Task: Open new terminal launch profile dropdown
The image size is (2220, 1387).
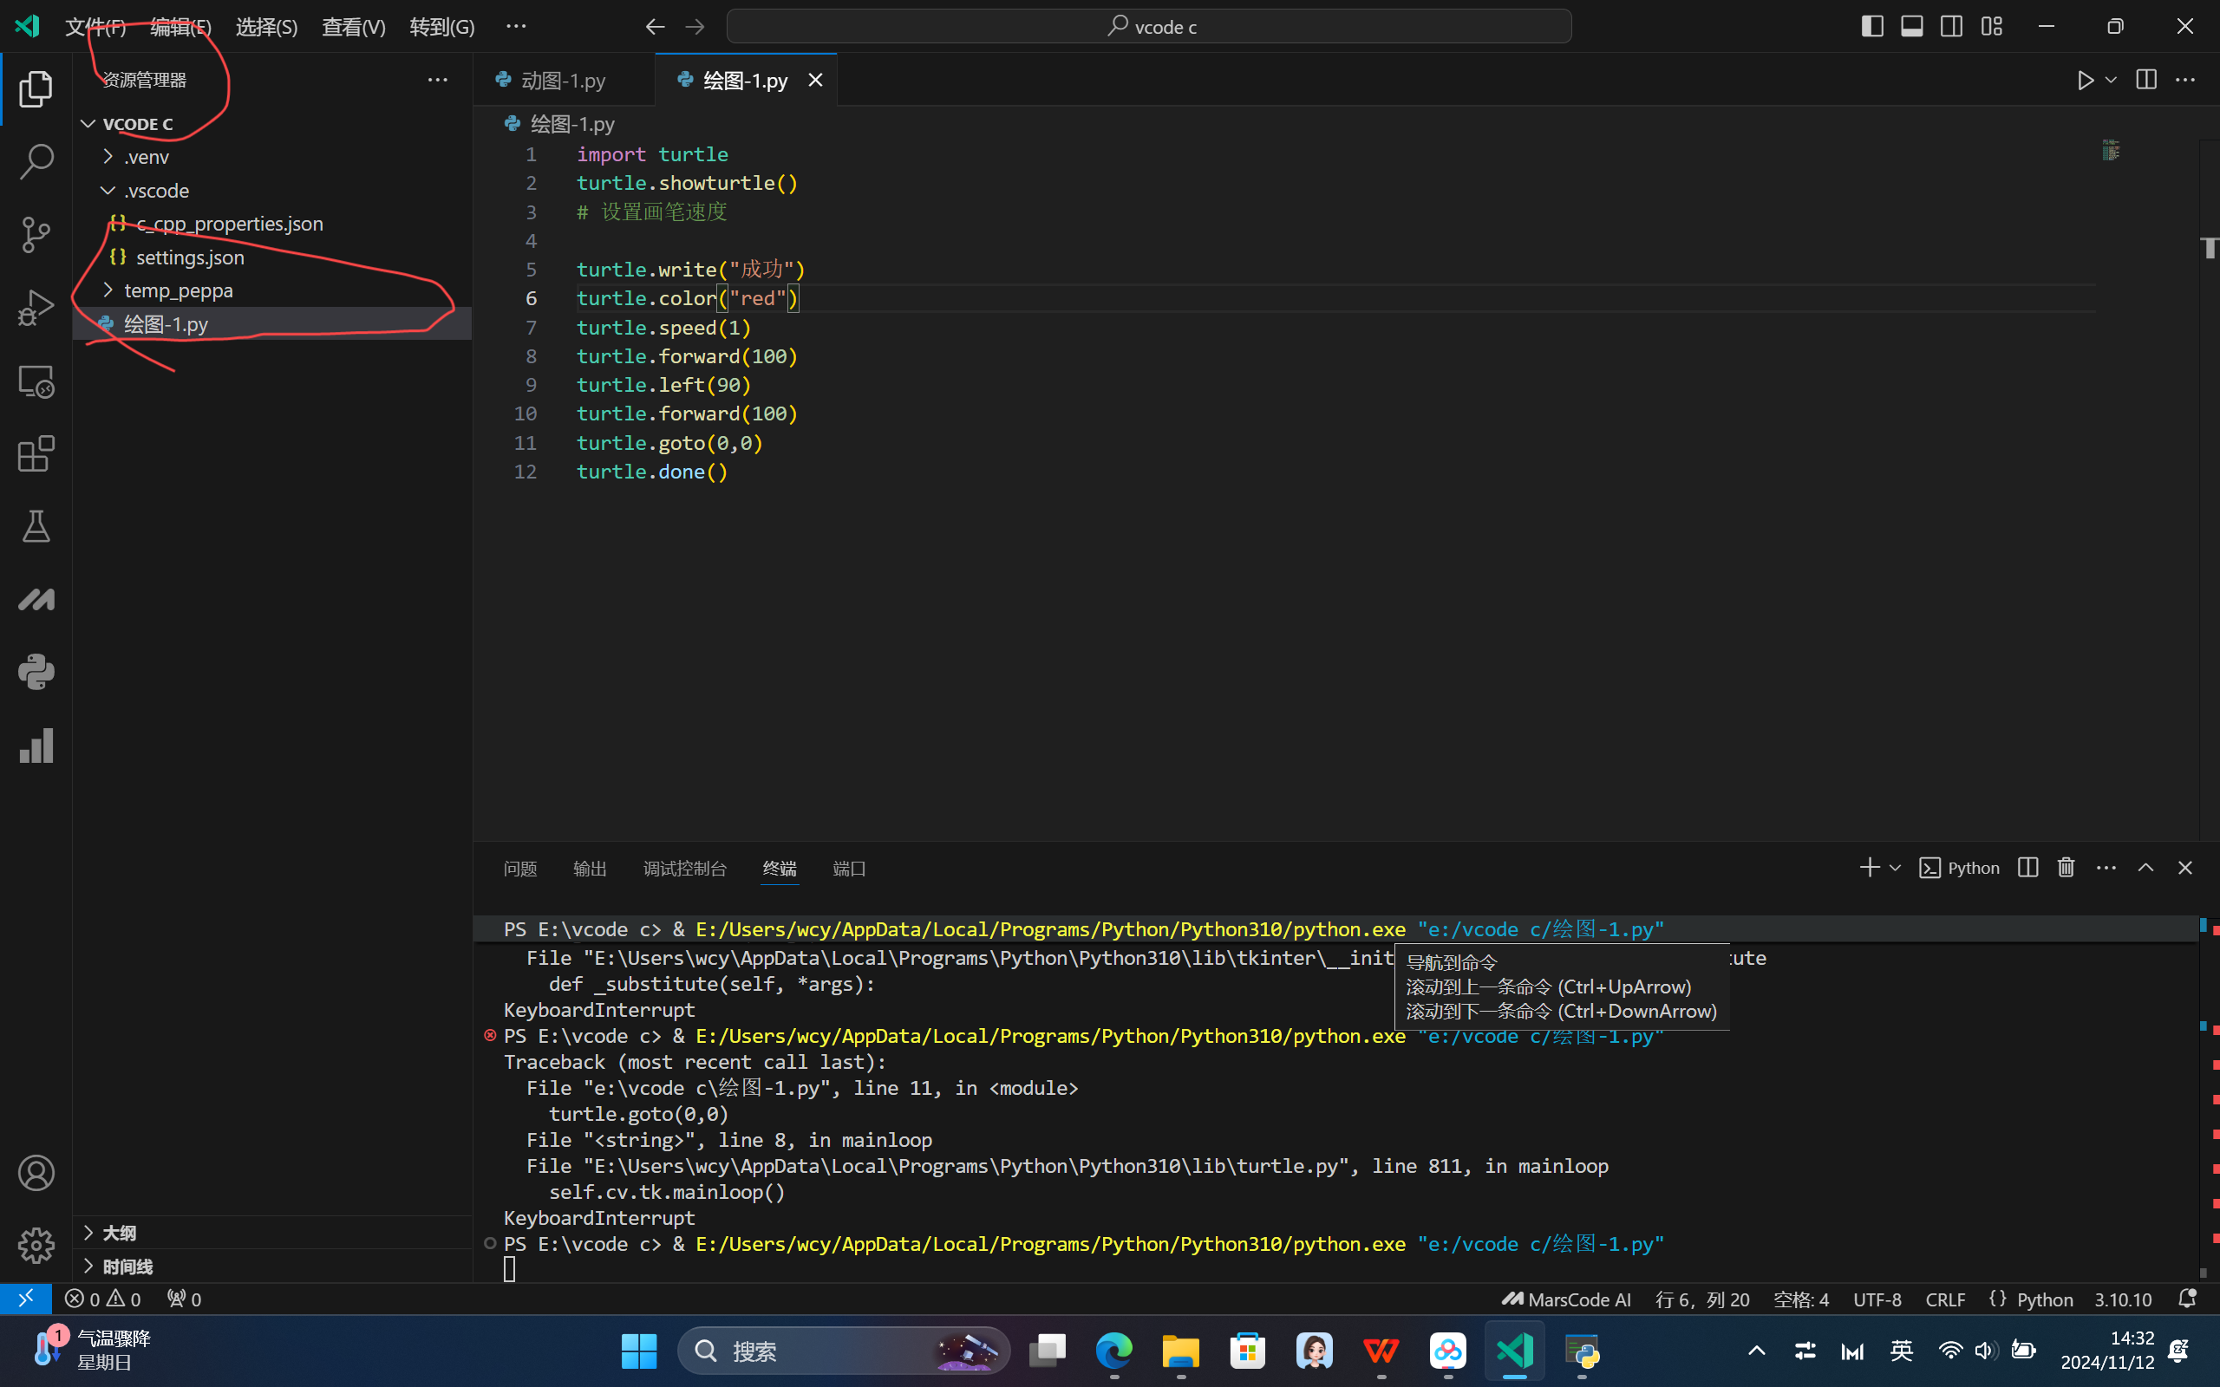Action: click(1896, 868)
